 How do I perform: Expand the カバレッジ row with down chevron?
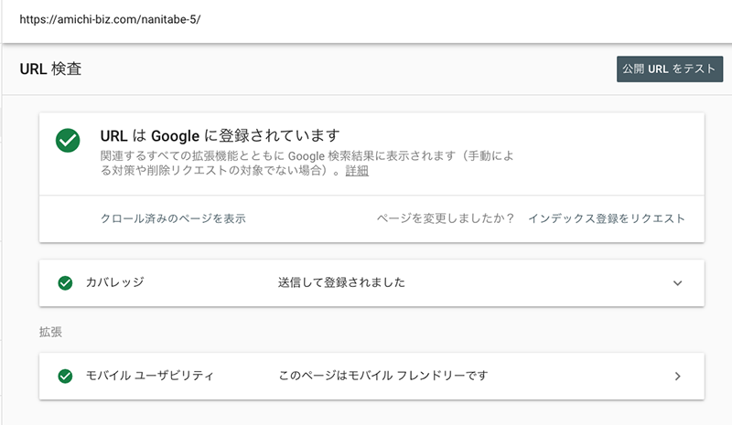(x=677, y=283)
